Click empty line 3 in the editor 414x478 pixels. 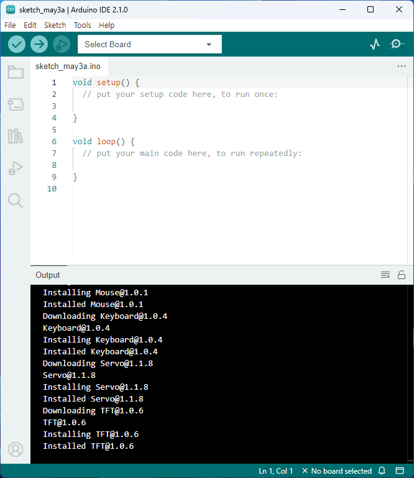click(x=239, y=106)
